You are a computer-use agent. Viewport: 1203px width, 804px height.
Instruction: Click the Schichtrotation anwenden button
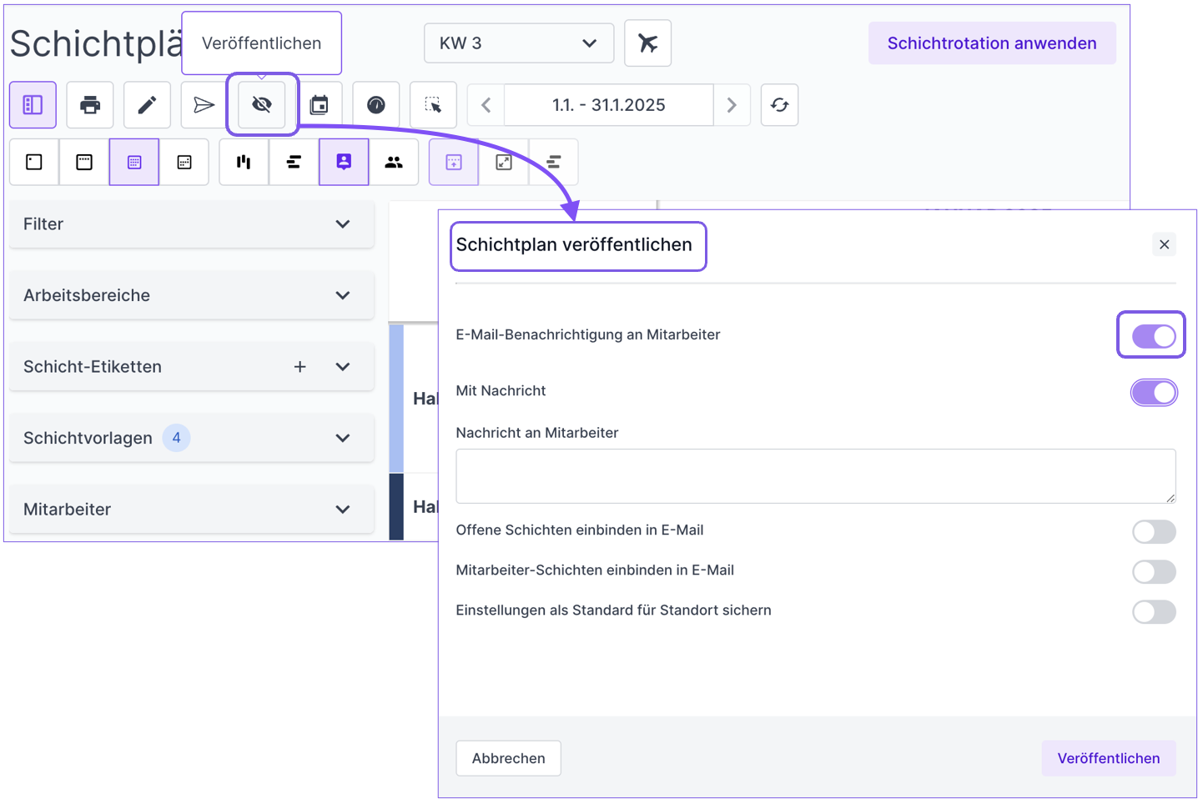coord(992,43)
